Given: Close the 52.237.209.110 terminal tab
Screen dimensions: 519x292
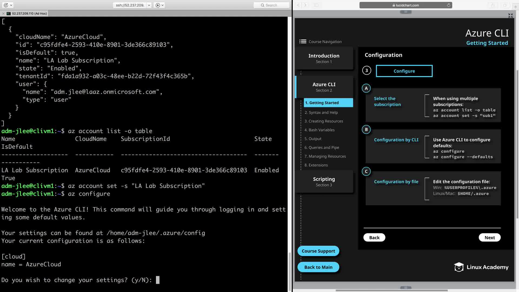Looking at the screenshot, I should 3,14.
